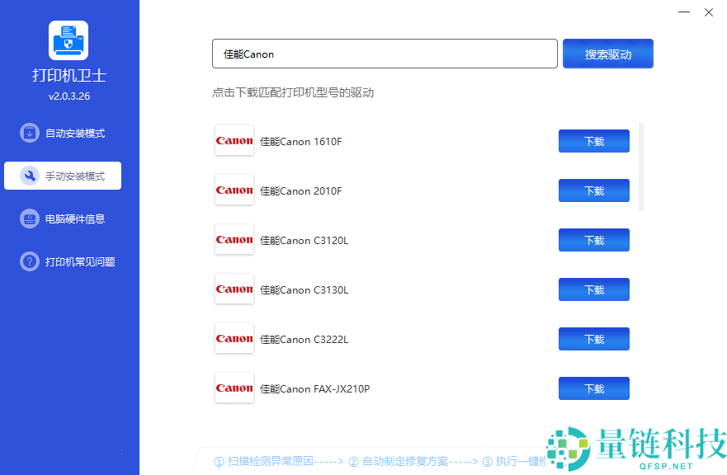Image resolution: width=727 pixels, height=475 pixels.
Task: Select the text 佳能Canon 1610F
Action: pos(301,141)
